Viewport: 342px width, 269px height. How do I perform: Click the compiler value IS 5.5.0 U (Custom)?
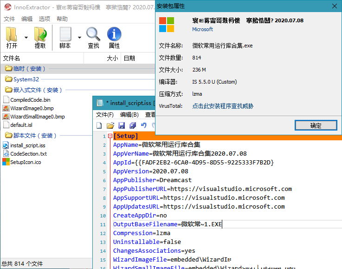pos(214,82)
